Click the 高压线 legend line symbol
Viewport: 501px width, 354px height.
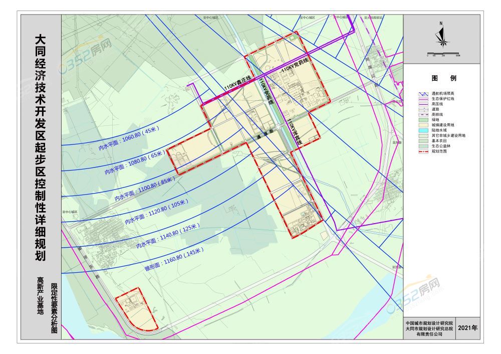[424, 104]
